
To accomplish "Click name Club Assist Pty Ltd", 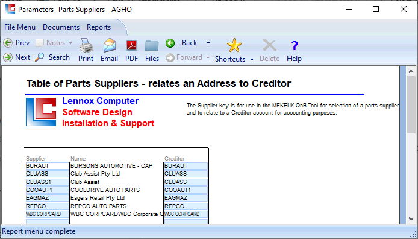I will pos(95,174).
